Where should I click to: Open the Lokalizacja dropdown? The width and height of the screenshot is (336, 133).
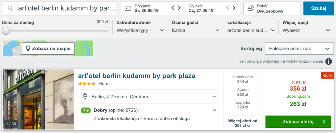251,30
